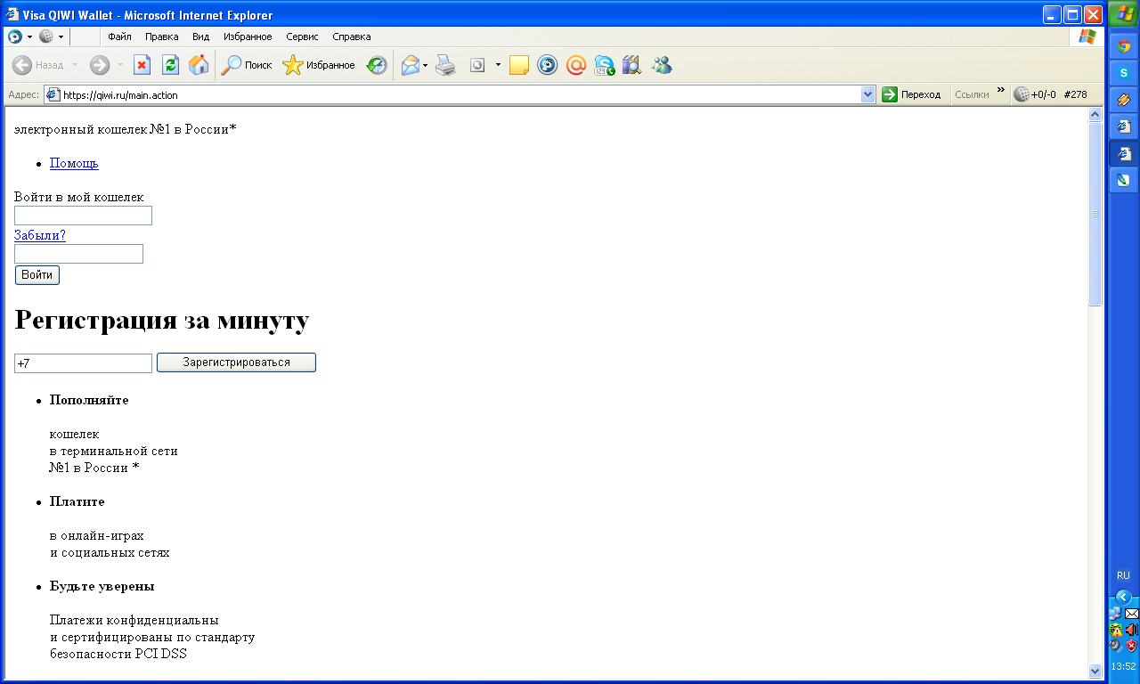Viewport: 1140px width, 684px height.
Task: Focus the wallet login field above Забыли?
Action: point(83,216)
